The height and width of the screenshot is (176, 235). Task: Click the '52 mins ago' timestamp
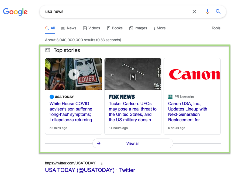(58, 128)
